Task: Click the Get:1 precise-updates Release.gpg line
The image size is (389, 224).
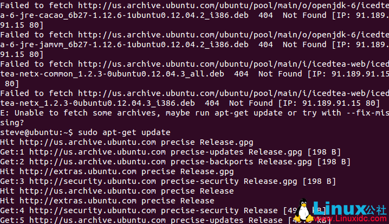Action: [170, 152]
